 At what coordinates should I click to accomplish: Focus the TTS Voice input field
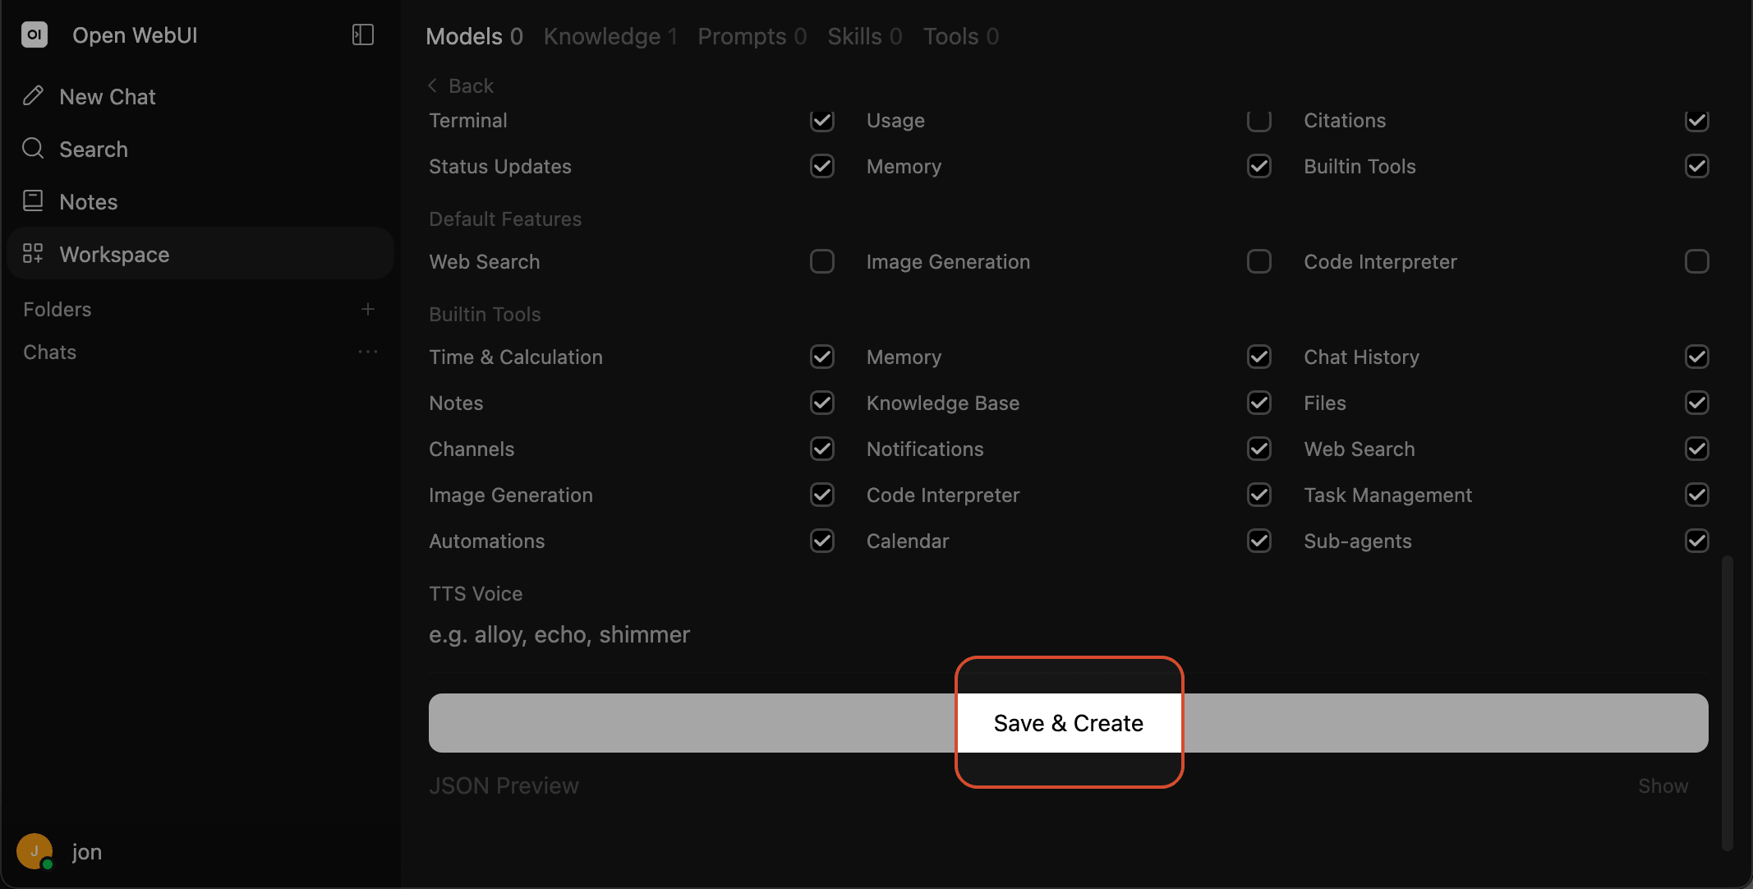(1068, 634)
